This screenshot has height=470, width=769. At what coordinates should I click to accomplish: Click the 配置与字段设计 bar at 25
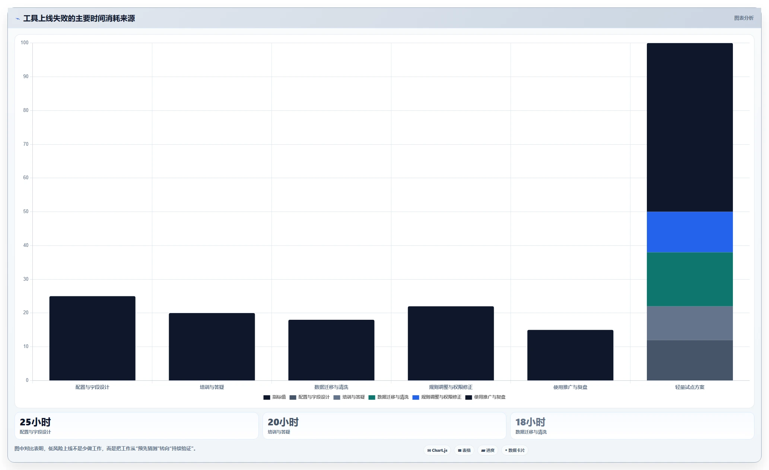click(92, 338)
